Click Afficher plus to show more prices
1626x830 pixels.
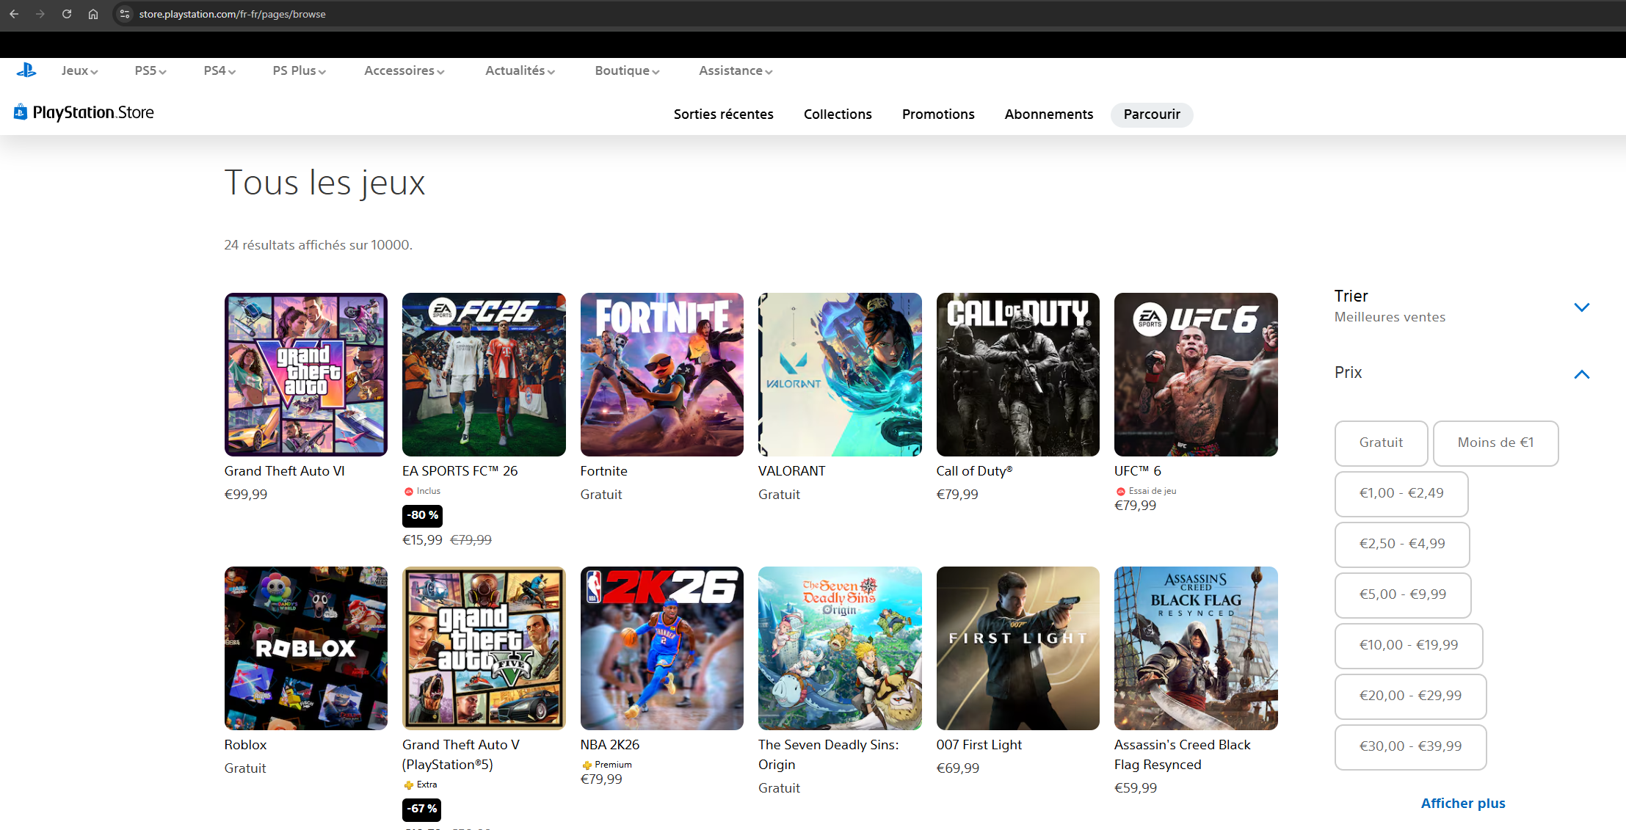coord(1463,804)
